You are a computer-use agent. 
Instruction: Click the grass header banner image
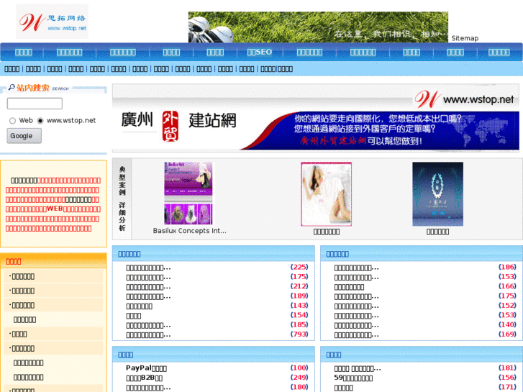(x=318, y=27)
